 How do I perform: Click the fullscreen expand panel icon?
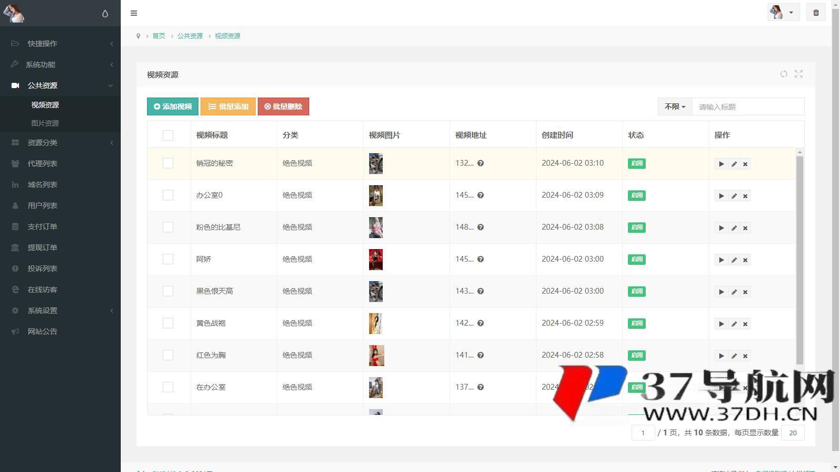[799, 74]
